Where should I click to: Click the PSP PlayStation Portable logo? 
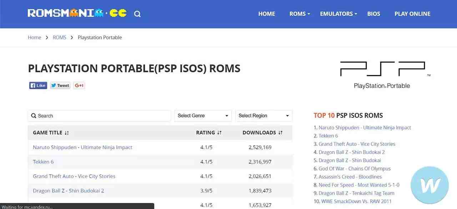tap(385, 75)
